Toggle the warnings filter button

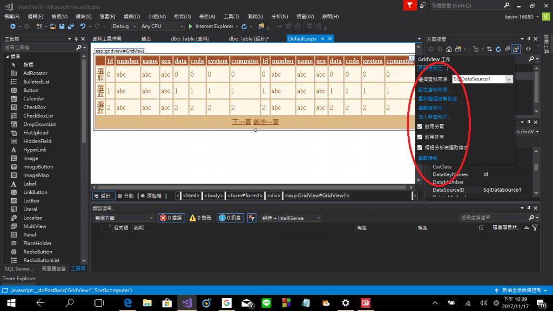pos(200,218)
